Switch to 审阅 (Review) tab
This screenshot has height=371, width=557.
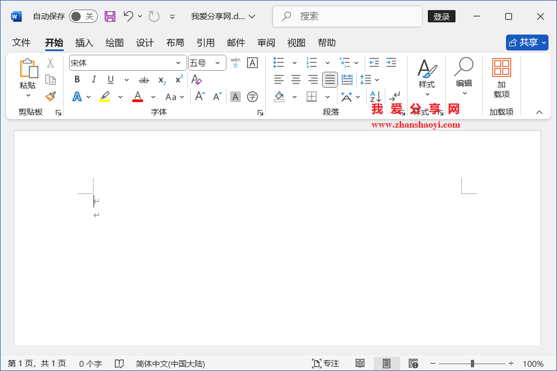[266, 43]
